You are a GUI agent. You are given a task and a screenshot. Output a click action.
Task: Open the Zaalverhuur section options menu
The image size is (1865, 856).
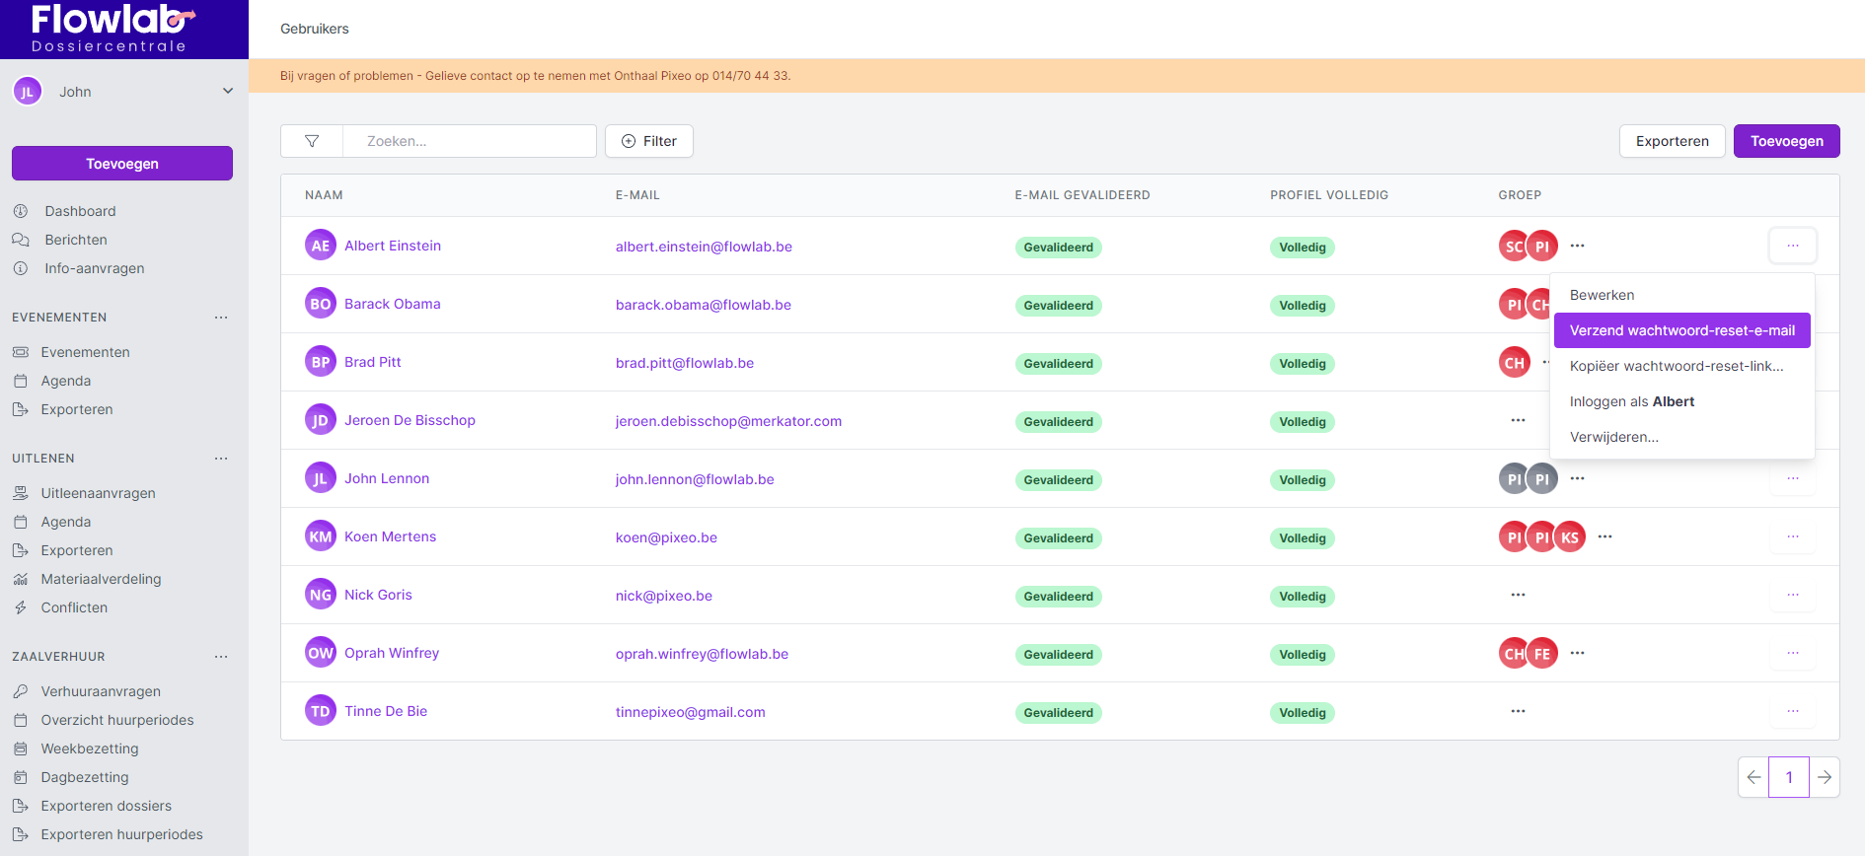(x=221, y=657)
